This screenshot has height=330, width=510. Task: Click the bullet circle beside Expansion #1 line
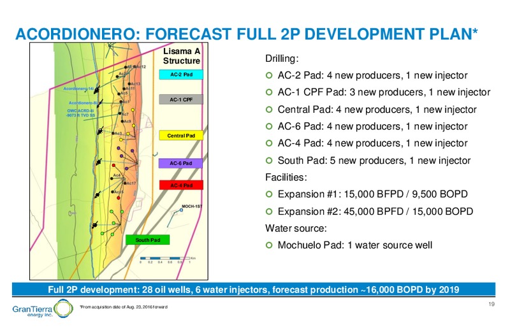(269, 194)
